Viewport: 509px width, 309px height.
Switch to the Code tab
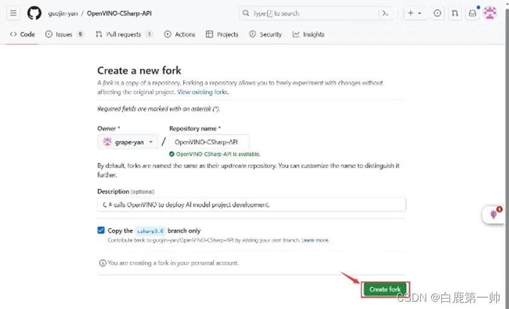[22, 34]
